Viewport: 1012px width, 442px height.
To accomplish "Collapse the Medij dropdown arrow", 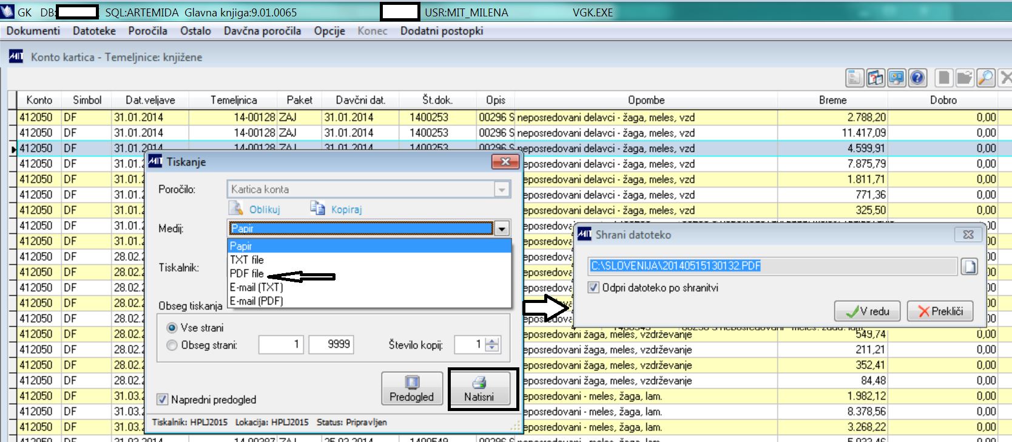I will point(502,229).
